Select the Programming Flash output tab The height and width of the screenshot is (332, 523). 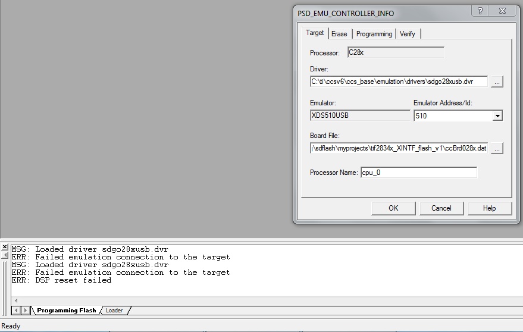click(x=67, y=311)
